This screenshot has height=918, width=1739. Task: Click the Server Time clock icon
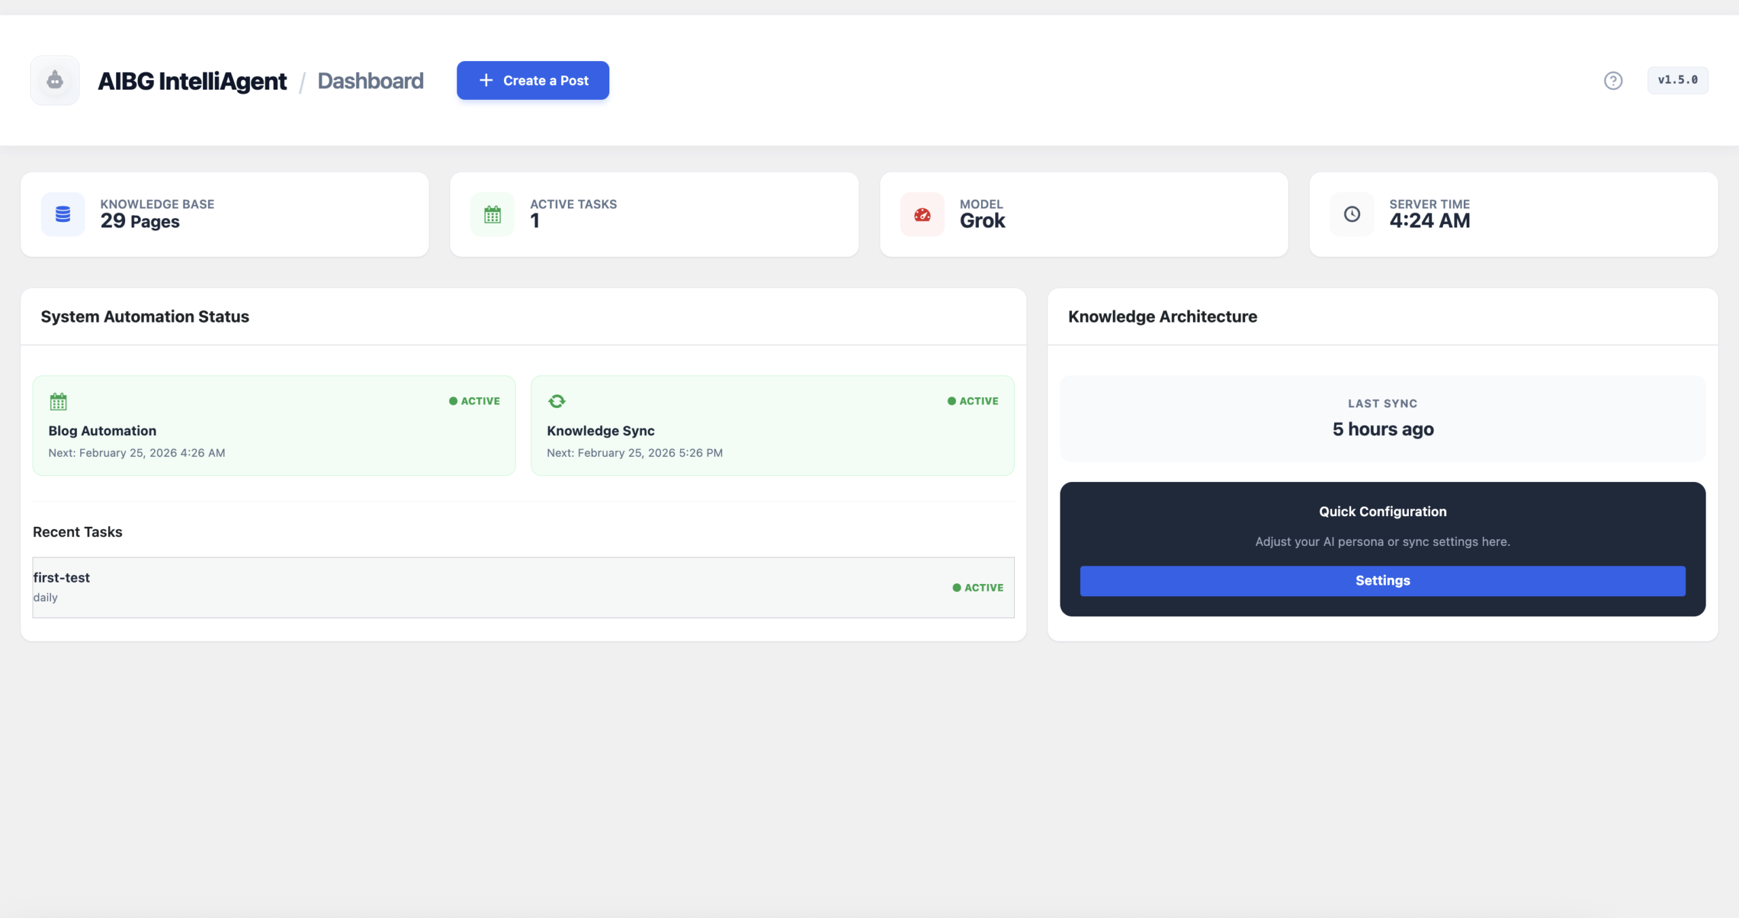1351,214
